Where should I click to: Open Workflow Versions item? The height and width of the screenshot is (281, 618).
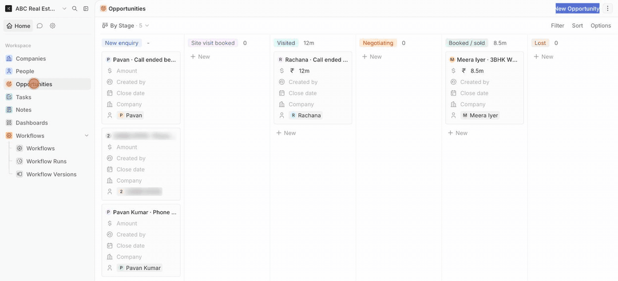point(53,174)
